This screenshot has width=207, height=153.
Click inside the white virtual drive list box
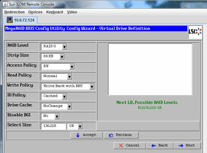tap(150, 69)
